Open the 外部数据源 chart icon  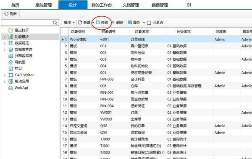click(11, 56)
